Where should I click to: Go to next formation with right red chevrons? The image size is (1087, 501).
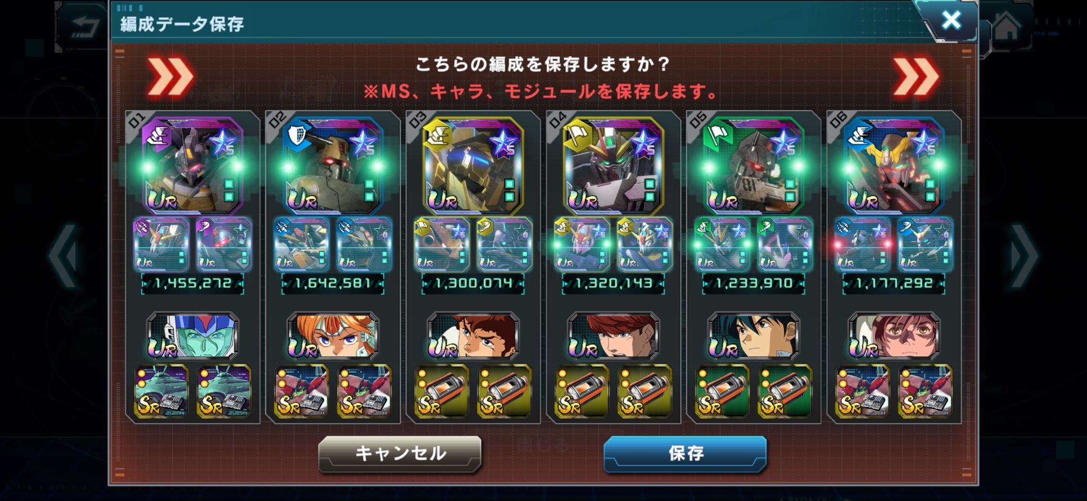coord(916,77)
